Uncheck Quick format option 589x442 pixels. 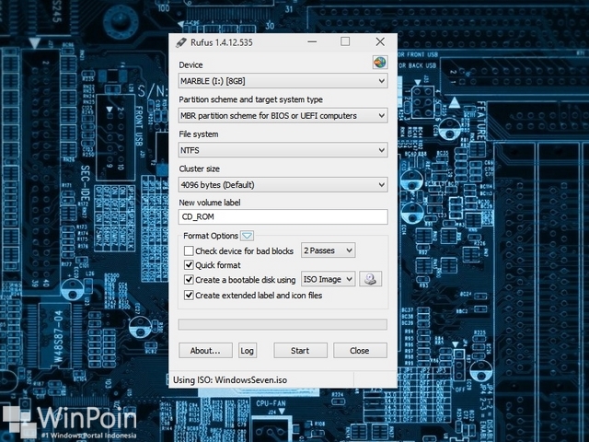pyautogui.click(x=189, y=265)
